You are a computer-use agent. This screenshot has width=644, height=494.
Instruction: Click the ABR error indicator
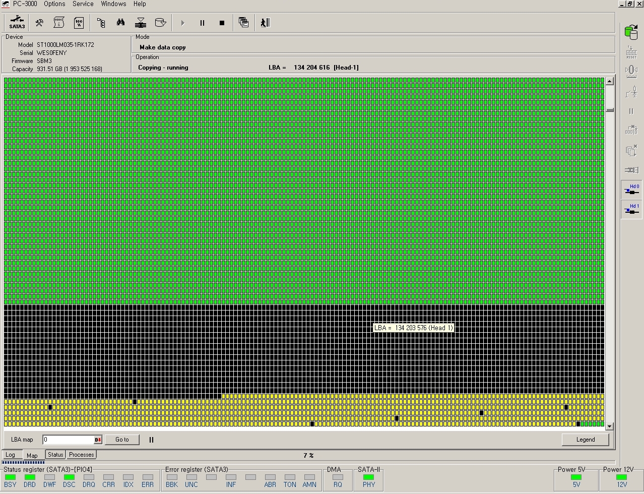click(270, 477)
